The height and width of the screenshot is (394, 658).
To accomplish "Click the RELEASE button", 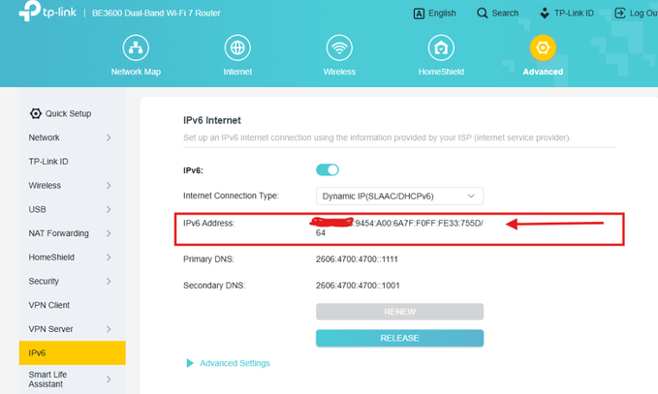I will pyautogui.click(x=399, y=338).
